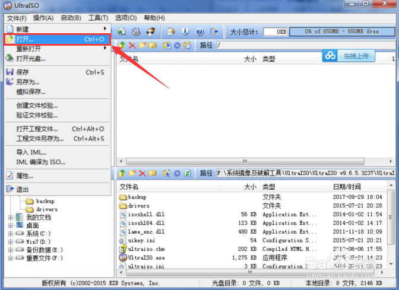This screenshot has height=290, width=399.
Task: Click the cloud icon beside 拖拽上传
Action: click(x=330, y=56)
